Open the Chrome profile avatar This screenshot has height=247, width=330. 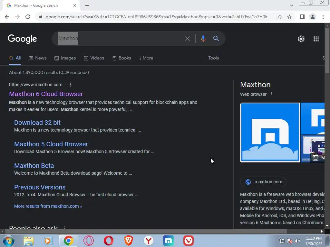[x=313, y=17]
